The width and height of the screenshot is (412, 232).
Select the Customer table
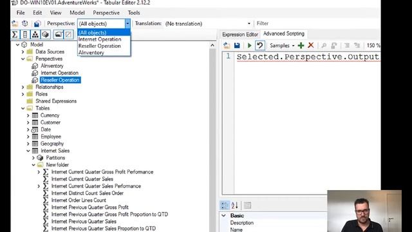(50, 122)
